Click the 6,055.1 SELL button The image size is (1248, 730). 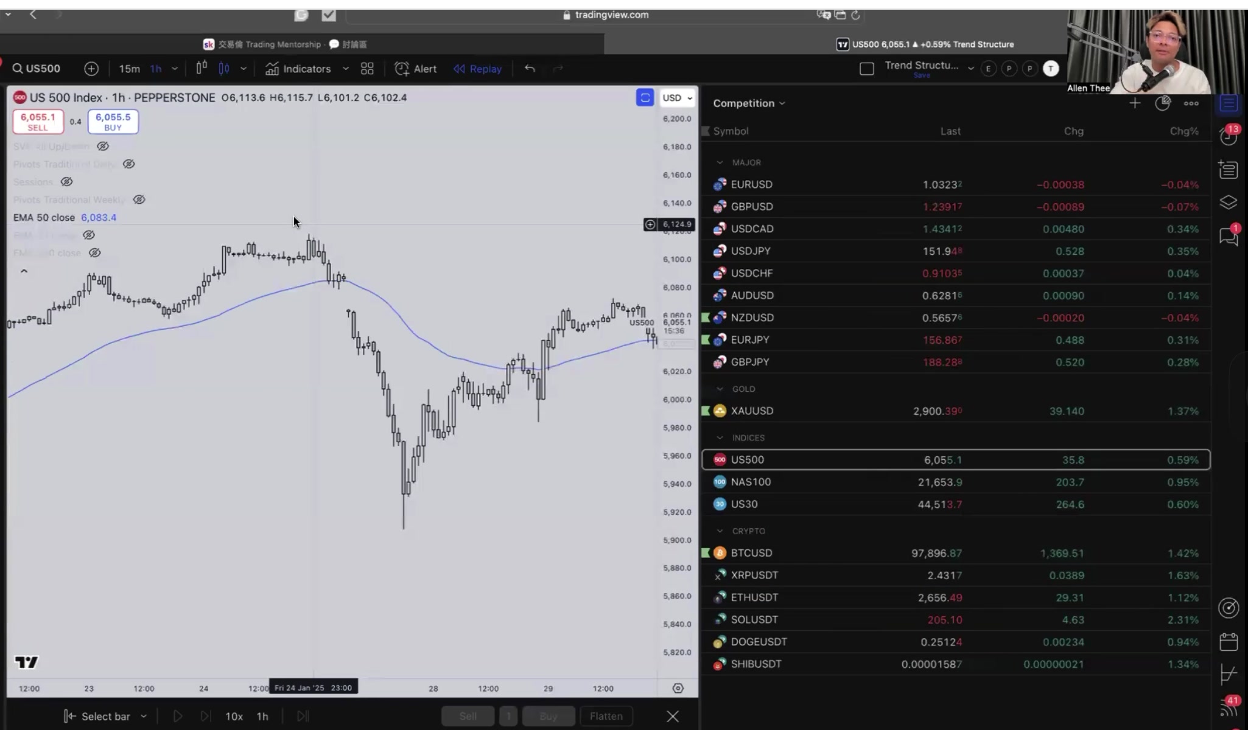pos(38,122)
